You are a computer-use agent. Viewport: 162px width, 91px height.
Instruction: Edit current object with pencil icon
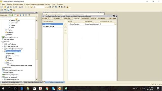coord(12,15)
